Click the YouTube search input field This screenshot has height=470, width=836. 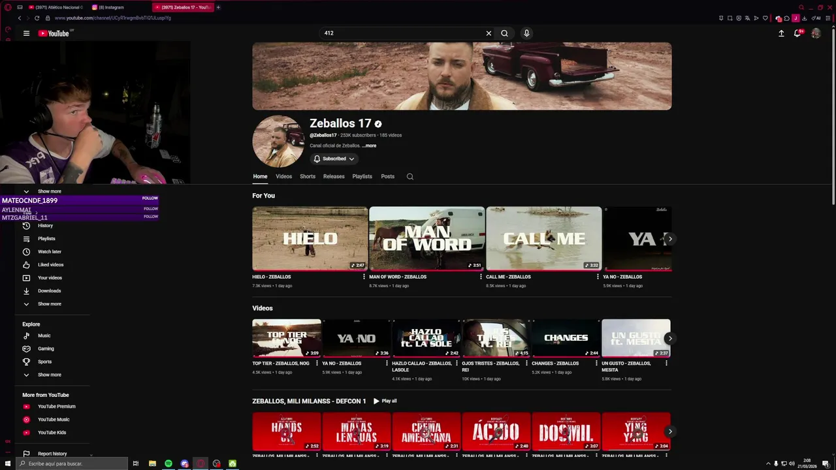click(x=402, y=33)
